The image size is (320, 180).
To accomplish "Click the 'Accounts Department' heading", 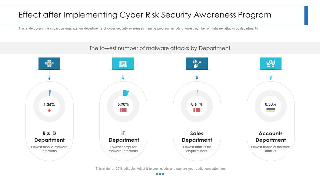I will pyautogui.click(x=270, y=137).
